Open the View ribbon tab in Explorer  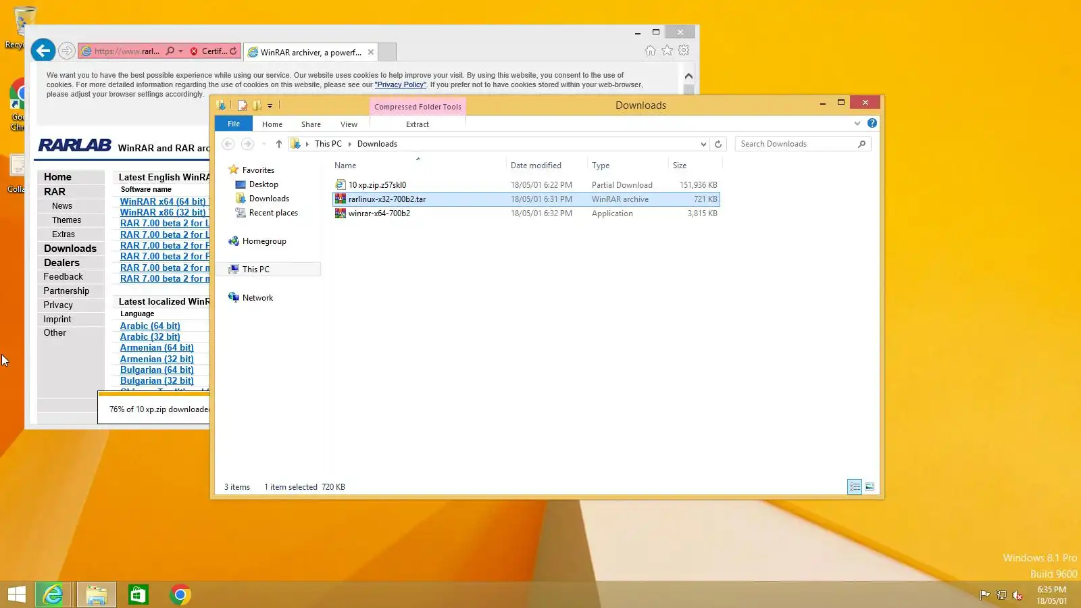click(x=349, y=124)
